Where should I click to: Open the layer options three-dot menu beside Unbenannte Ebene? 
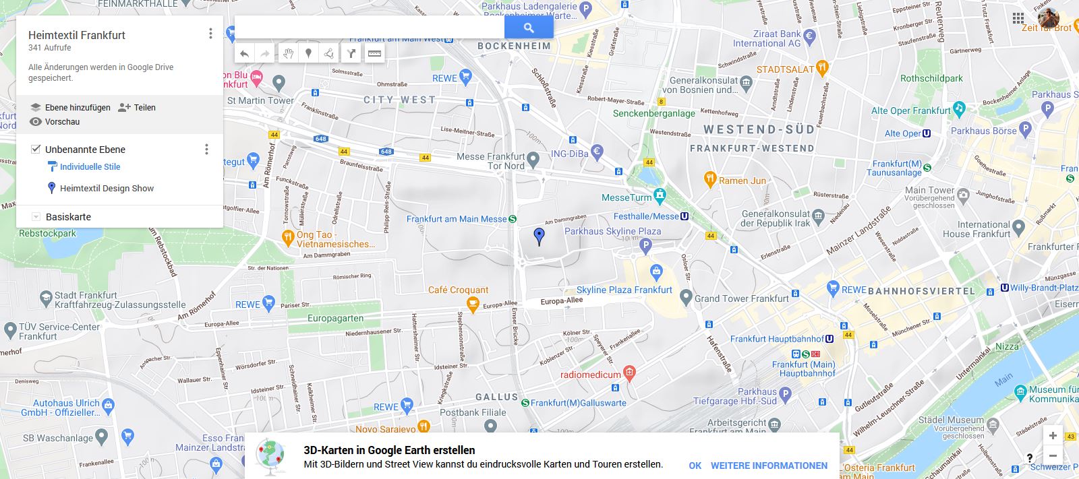pos(206,149)
